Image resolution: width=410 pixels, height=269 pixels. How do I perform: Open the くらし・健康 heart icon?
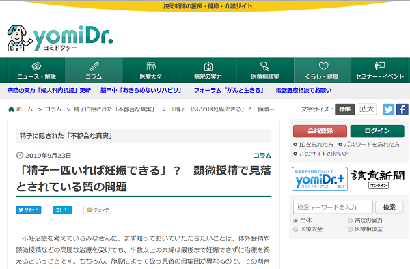point(323,66)
